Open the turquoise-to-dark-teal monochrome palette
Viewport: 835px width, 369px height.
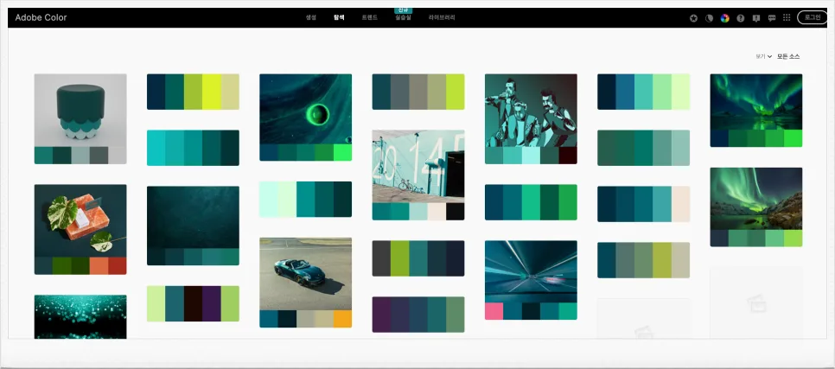[194, 148]
